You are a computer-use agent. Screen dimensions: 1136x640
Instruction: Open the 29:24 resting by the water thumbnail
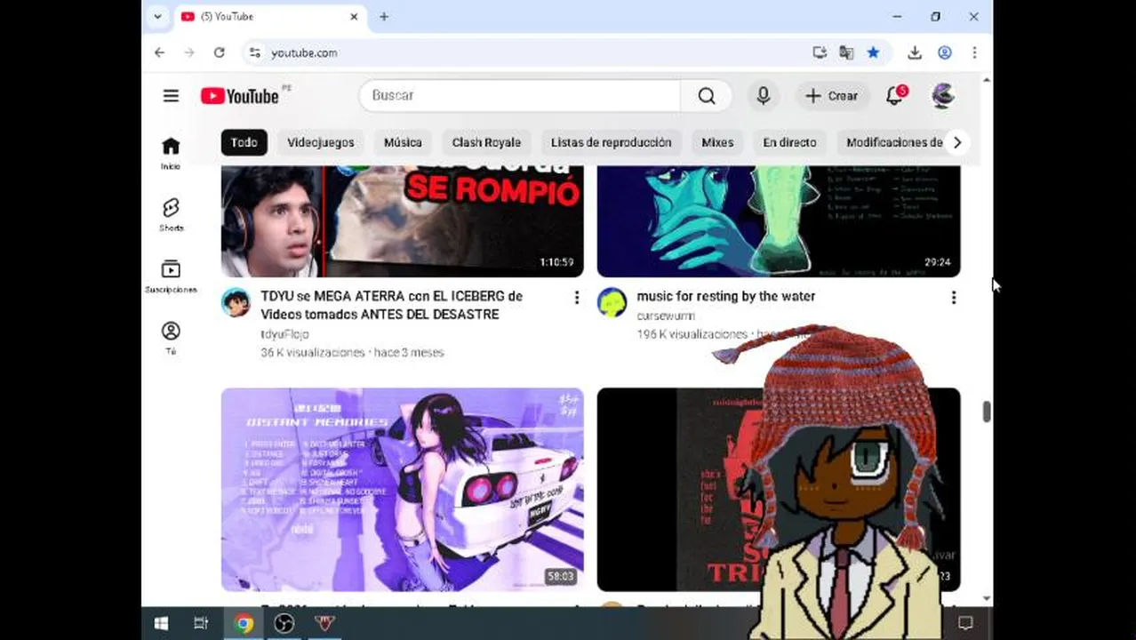click(779, 221)
